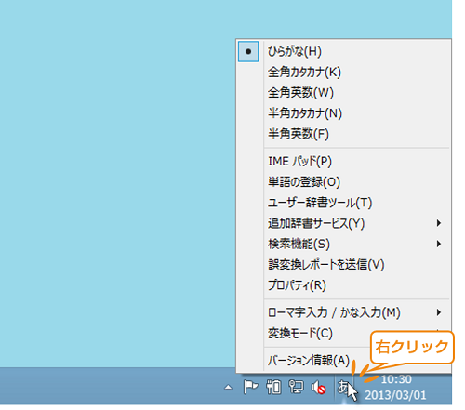This screenshot has width=465, height=410.
Task: Select the ひらがな(H) radio option
Action: [x=343, y=51]
